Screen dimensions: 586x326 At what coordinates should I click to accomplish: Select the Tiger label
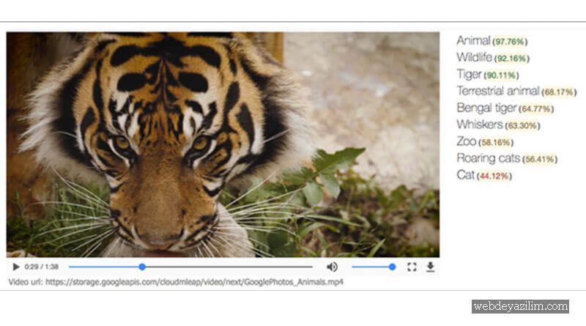(469, 75)
